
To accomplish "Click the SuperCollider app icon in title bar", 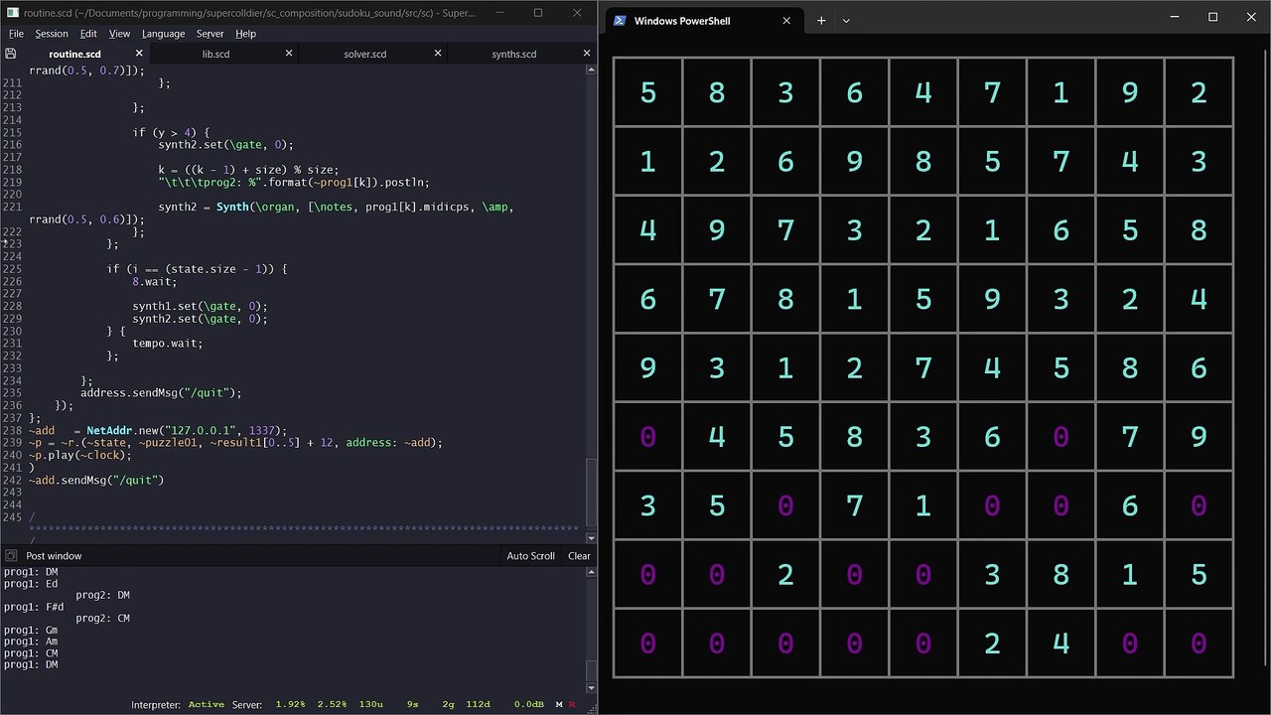I will [12, 13].
